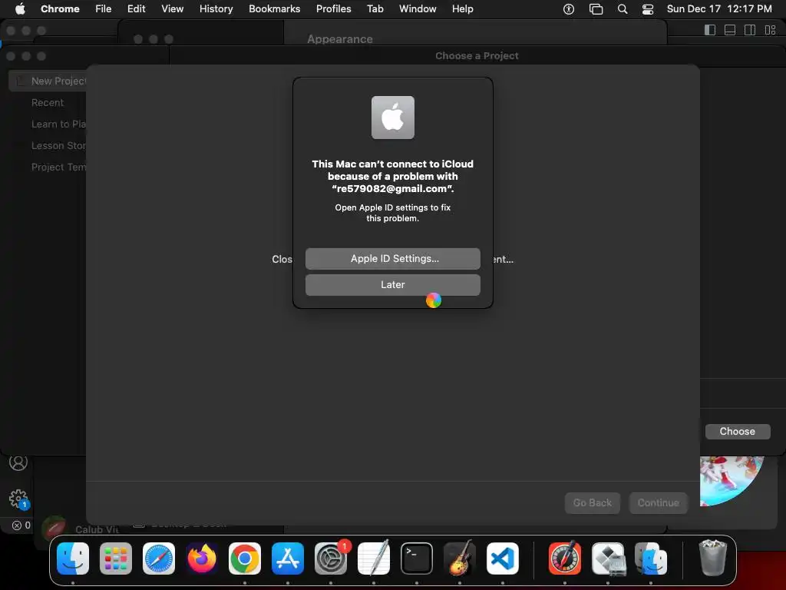Image resolution: width=786 pixels, height=590 pixels.
Task: Click the Appearance heading in Settings window
Action: (x=340, y=39)
